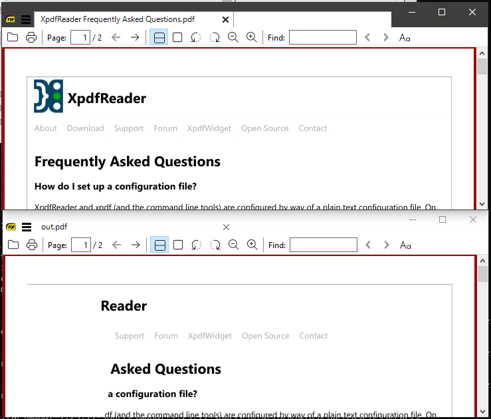Click XpdfWidget link in out.pdf document
The width and height of the screenshot is (491, 419).
[x=210, y=336]
